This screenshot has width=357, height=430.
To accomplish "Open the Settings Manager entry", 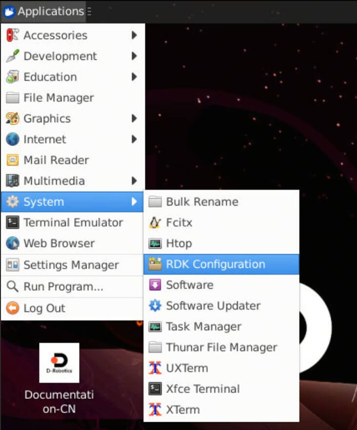I will click(71, 265).
